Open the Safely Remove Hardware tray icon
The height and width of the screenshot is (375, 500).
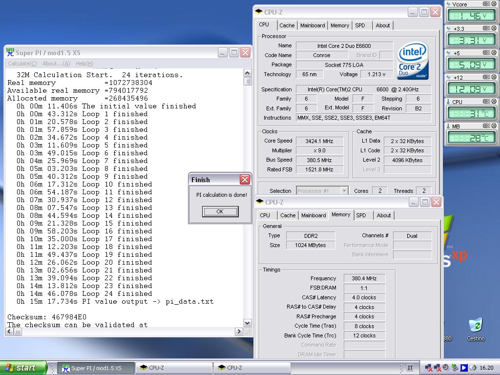click(x=455, y=368)
